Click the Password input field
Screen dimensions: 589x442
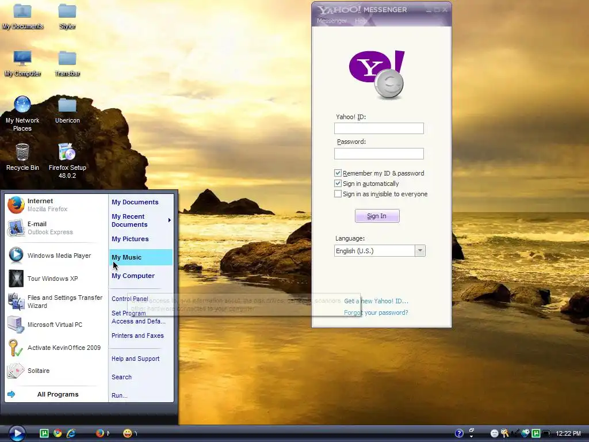[379, 153]
